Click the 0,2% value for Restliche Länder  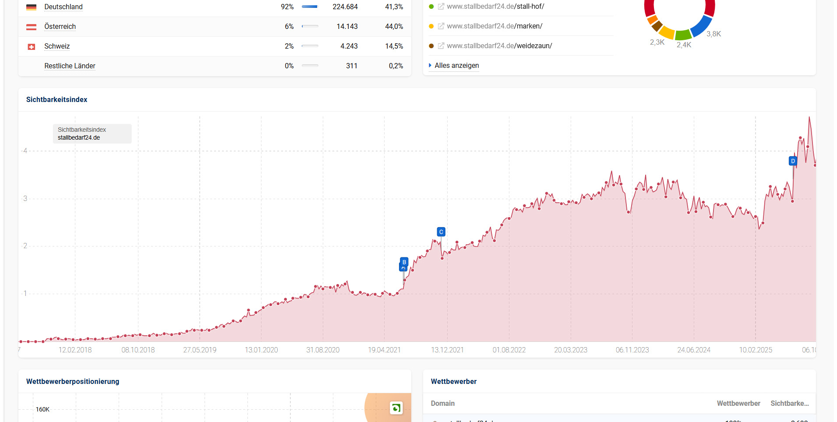click(x=396, y=66)
